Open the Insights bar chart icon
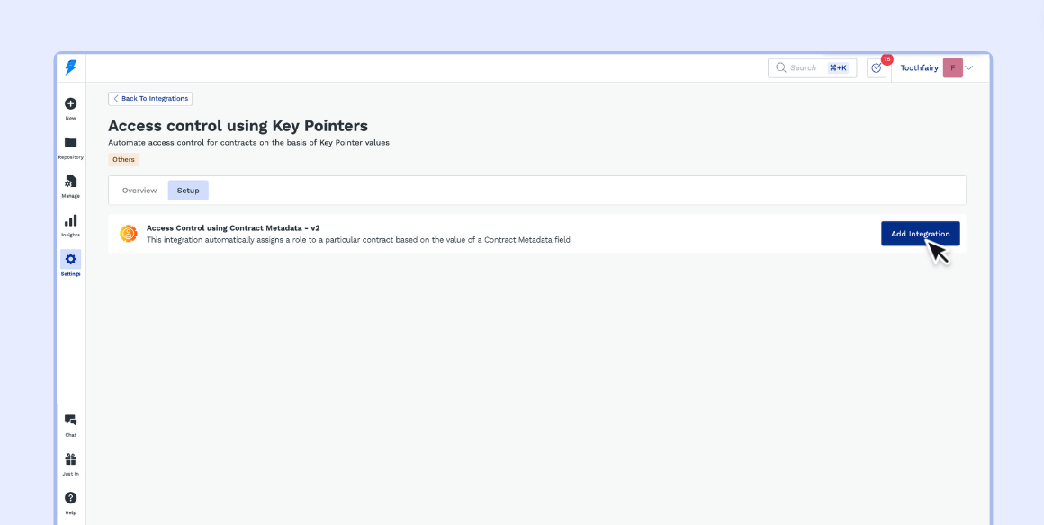Screen dimensions: 1044x525 click(71, 220)
